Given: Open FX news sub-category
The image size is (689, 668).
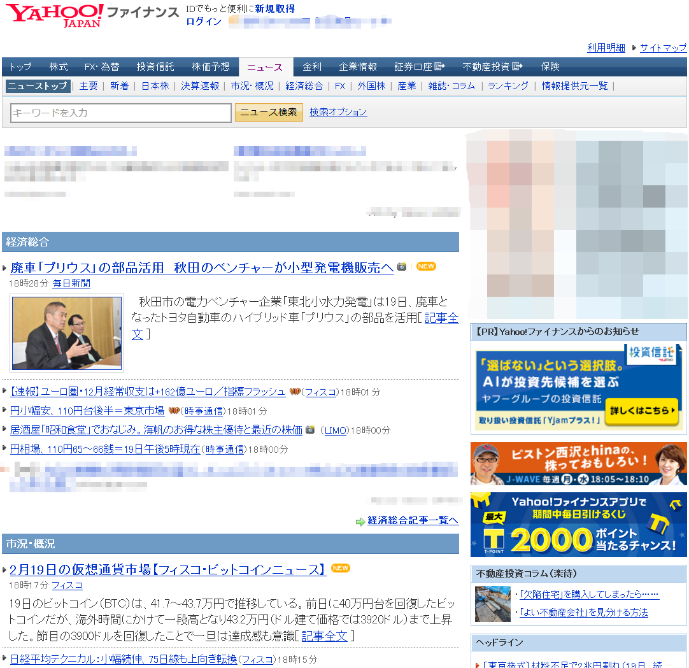Looking at the screenshot, I should (339, 86).
